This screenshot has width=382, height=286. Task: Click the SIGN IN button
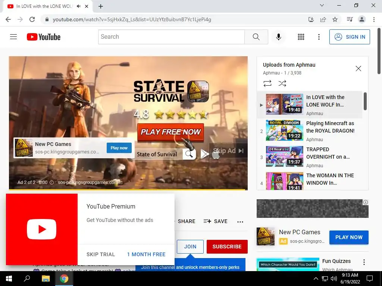point(349,37)
